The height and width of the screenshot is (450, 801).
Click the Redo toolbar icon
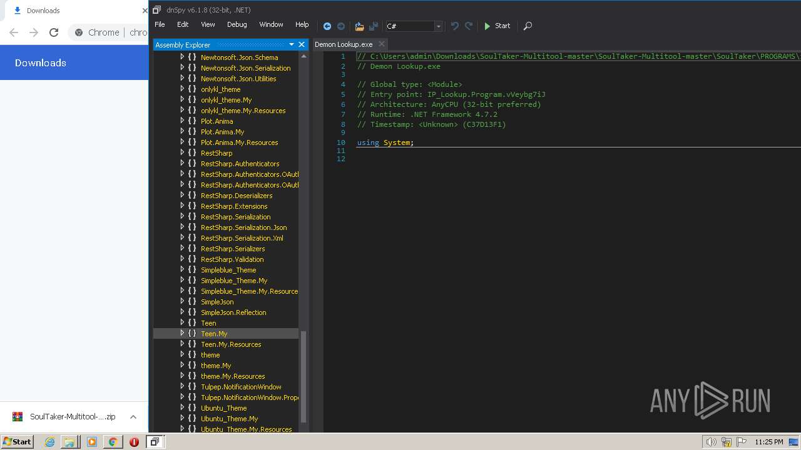click(469, 26)
